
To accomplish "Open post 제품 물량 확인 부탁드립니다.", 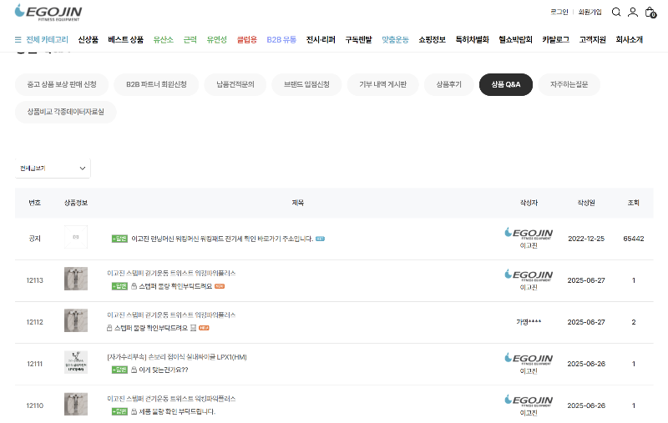I will (177, 411).
